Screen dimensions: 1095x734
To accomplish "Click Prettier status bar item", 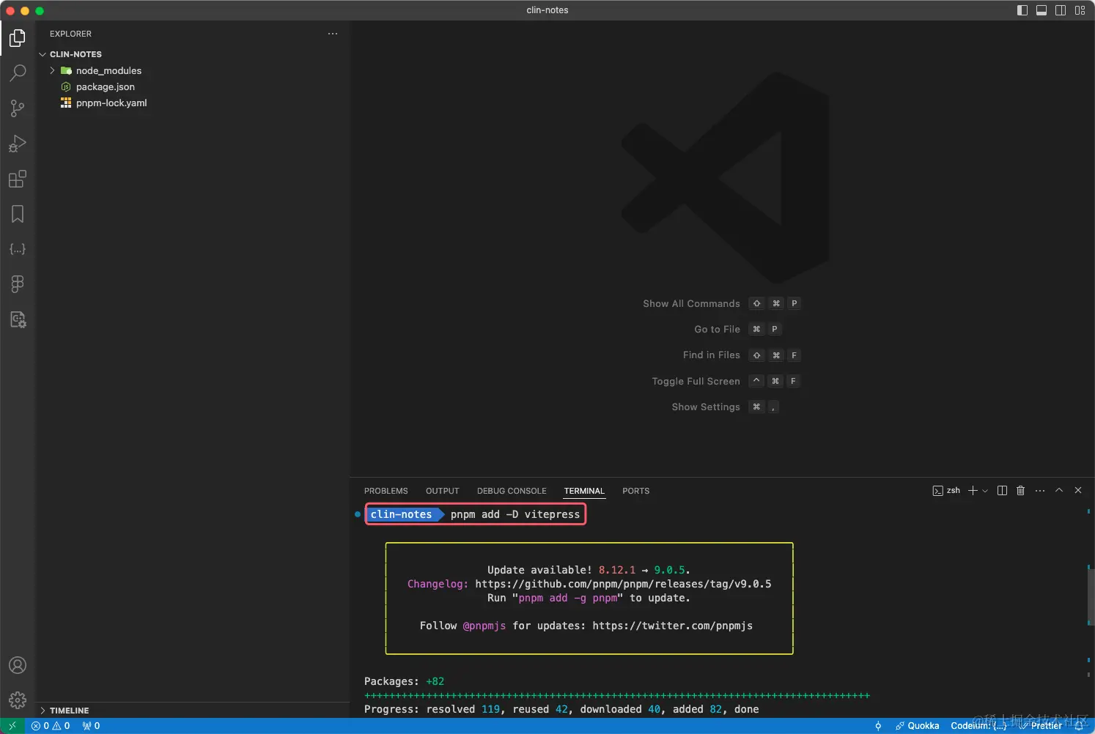I will point(1041,726).
